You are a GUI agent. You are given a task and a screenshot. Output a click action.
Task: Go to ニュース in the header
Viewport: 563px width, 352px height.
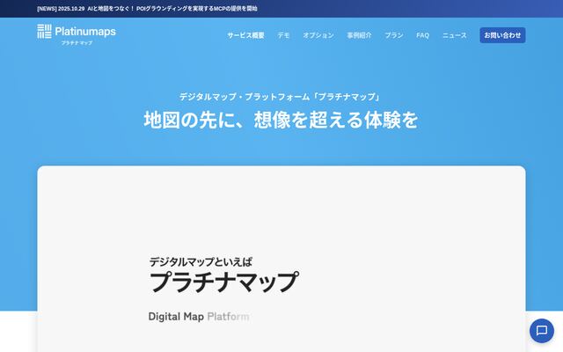[454, 35]
